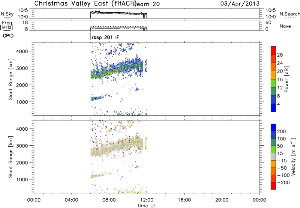Viewport: 300px width, 208px height.
Task: Click the 18 tick on frequency axis
Action: pos(25,23)
